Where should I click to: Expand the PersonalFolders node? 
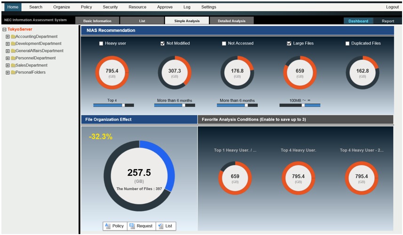[8, 73]
